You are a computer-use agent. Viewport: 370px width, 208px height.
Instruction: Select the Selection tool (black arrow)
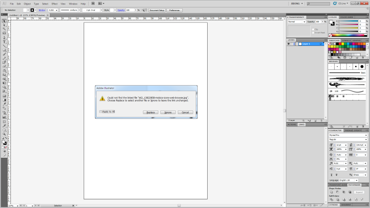4,21
